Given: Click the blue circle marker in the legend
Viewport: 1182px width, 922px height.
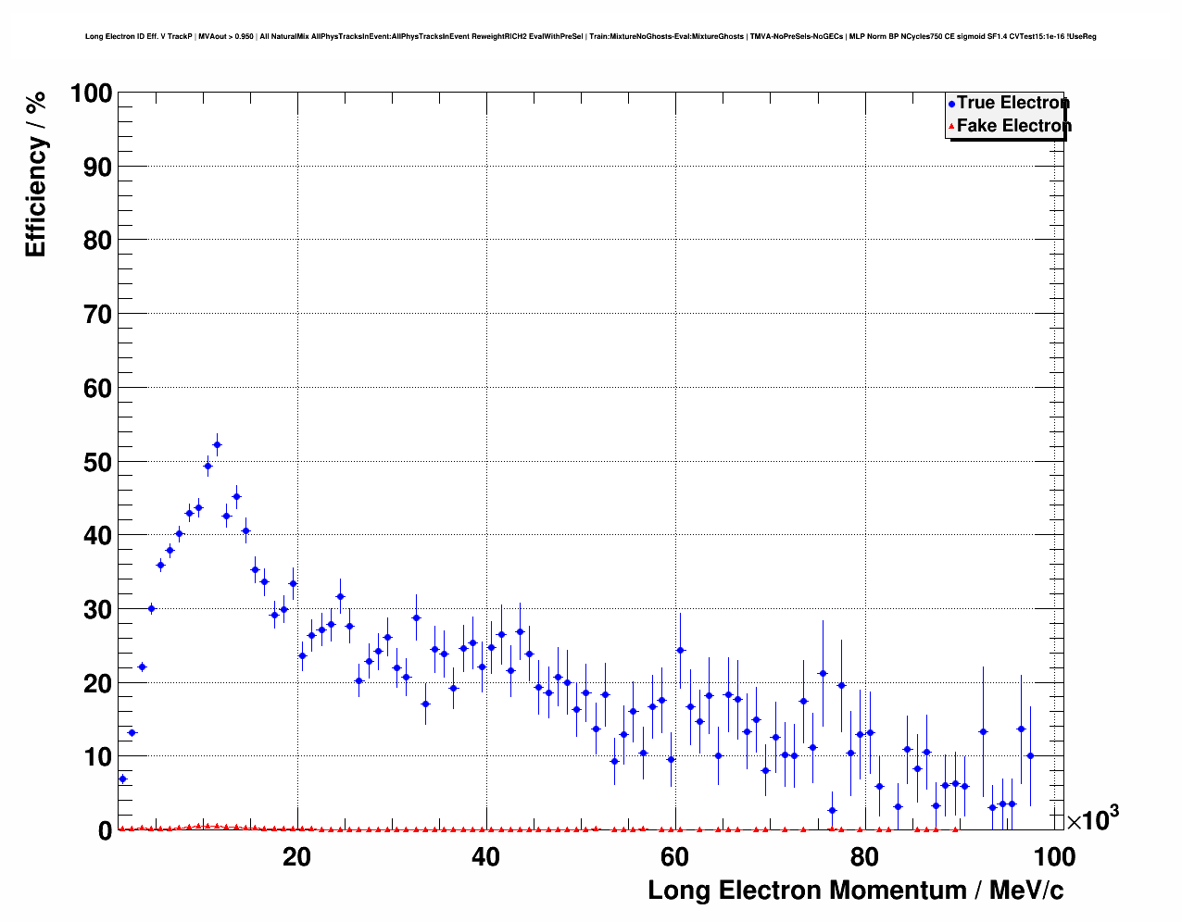Looking at the screenshot, I should [951, 104].
